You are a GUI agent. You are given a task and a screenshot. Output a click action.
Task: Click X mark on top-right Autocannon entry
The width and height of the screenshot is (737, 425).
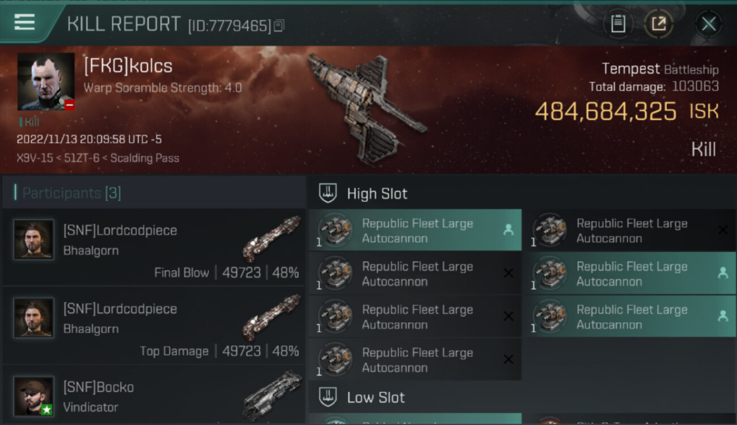[x=723, y=230]
